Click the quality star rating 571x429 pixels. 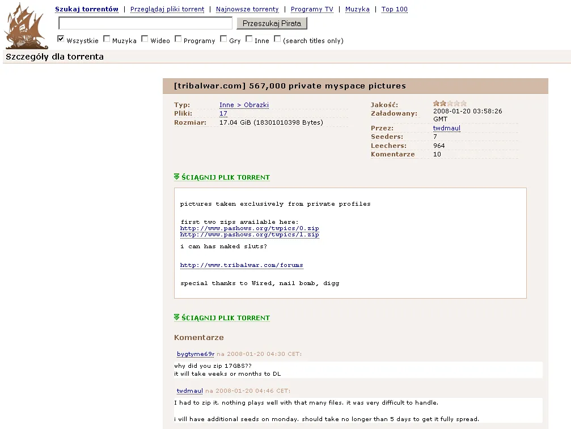450,104
